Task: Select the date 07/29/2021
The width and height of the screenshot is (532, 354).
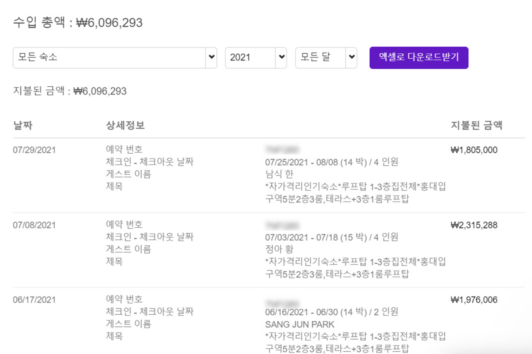Action: coord(34,150)
